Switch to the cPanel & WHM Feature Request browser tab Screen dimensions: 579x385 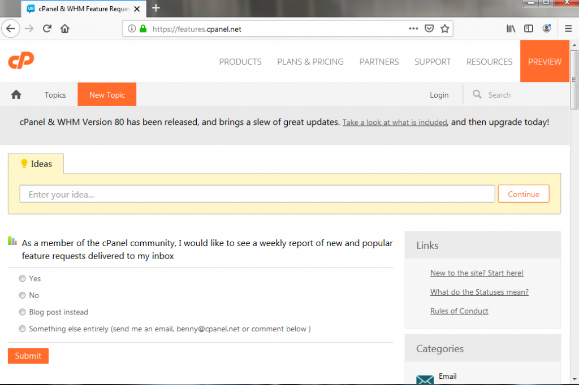pos(84,8)
